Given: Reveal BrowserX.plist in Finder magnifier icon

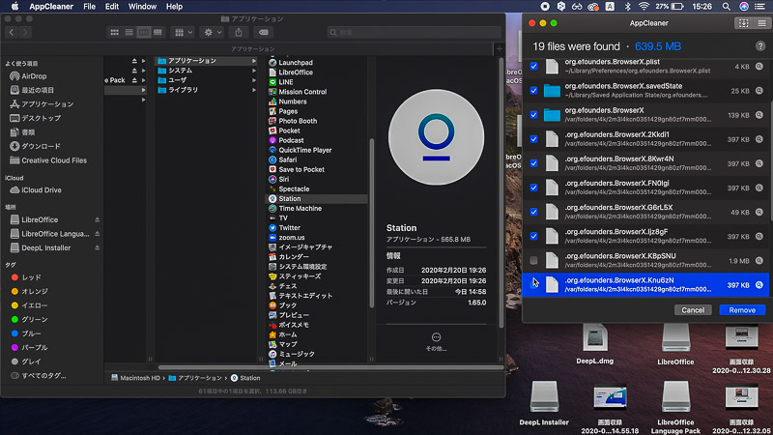Looking at the screenshot, I should pos(759,66).
